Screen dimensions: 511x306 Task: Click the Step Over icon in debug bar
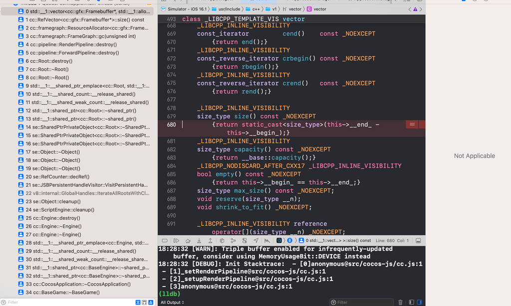187,240
